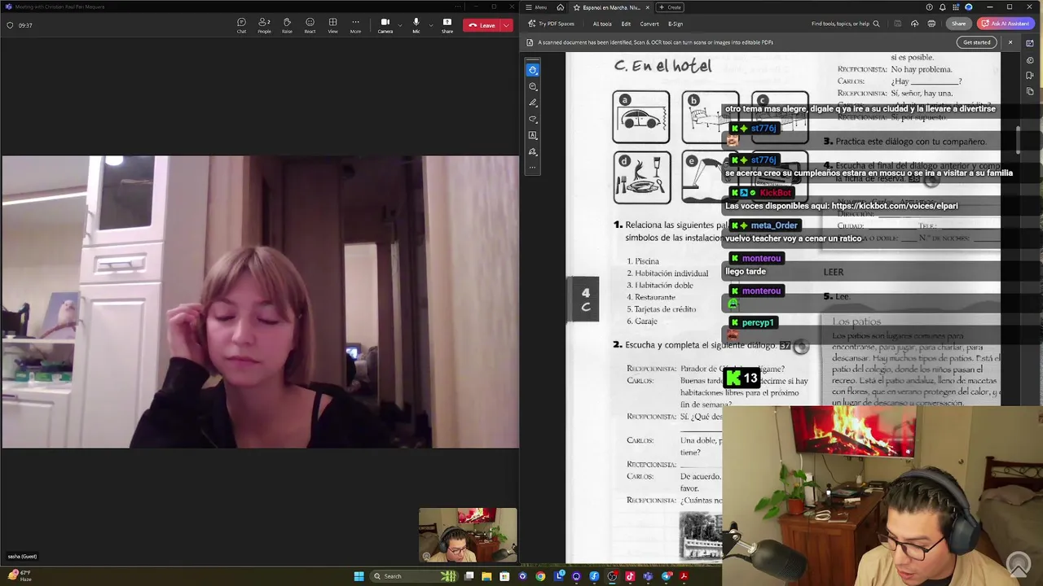The image size is (1043, 586).
Task: Open Acrobat notifications bell
Action: coord(942,7)
